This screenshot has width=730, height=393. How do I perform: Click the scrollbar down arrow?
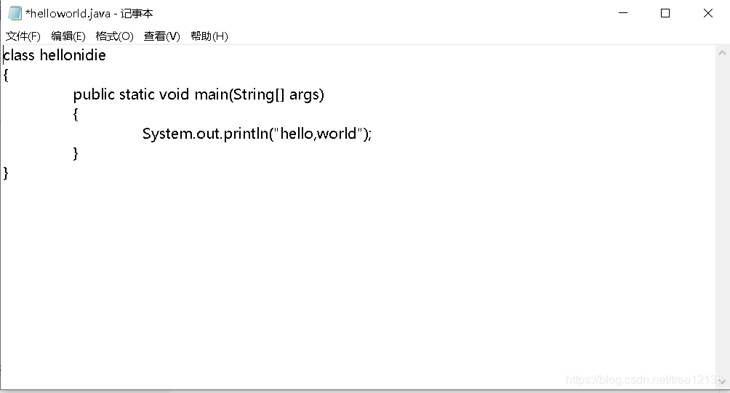pos(722,381)
